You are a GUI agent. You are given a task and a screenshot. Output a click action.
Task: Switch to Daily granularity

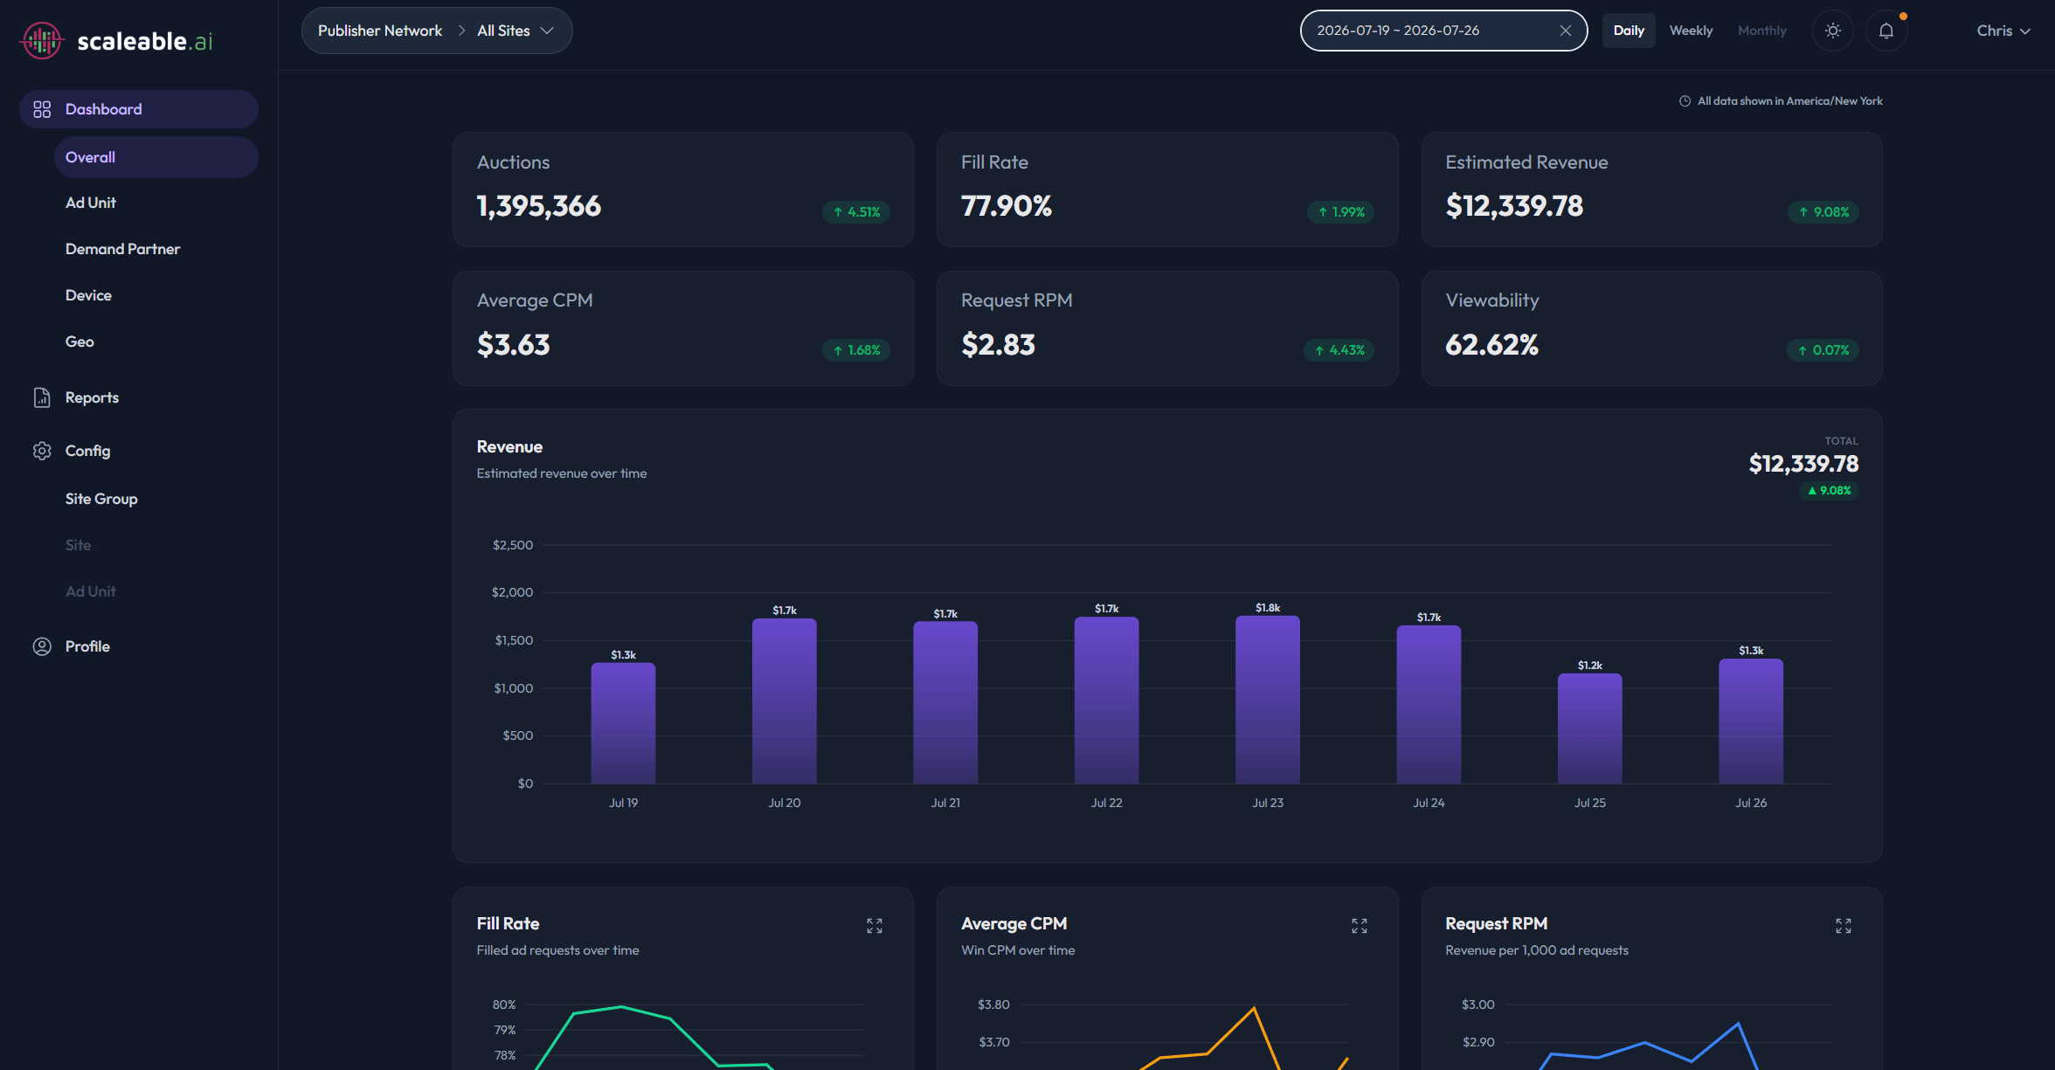pyautogui.click(x=1629, y=31)
